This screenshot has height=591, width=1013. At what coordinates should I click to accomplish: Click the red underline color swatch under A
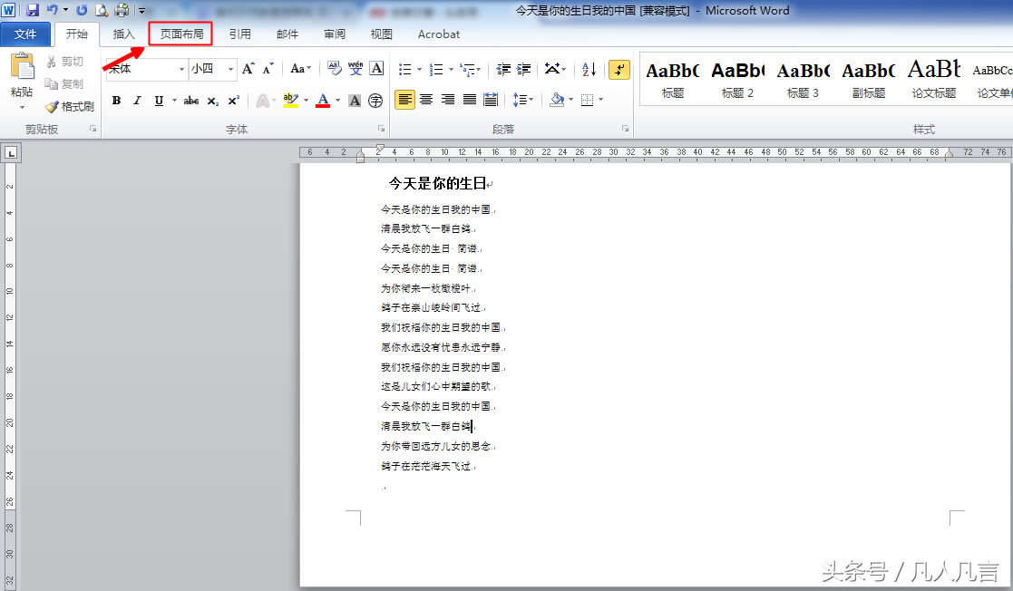(324, 106)
